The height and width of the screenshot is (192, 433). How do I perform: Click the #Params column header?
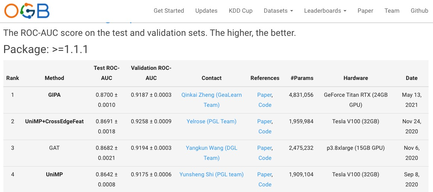(302, 78)
